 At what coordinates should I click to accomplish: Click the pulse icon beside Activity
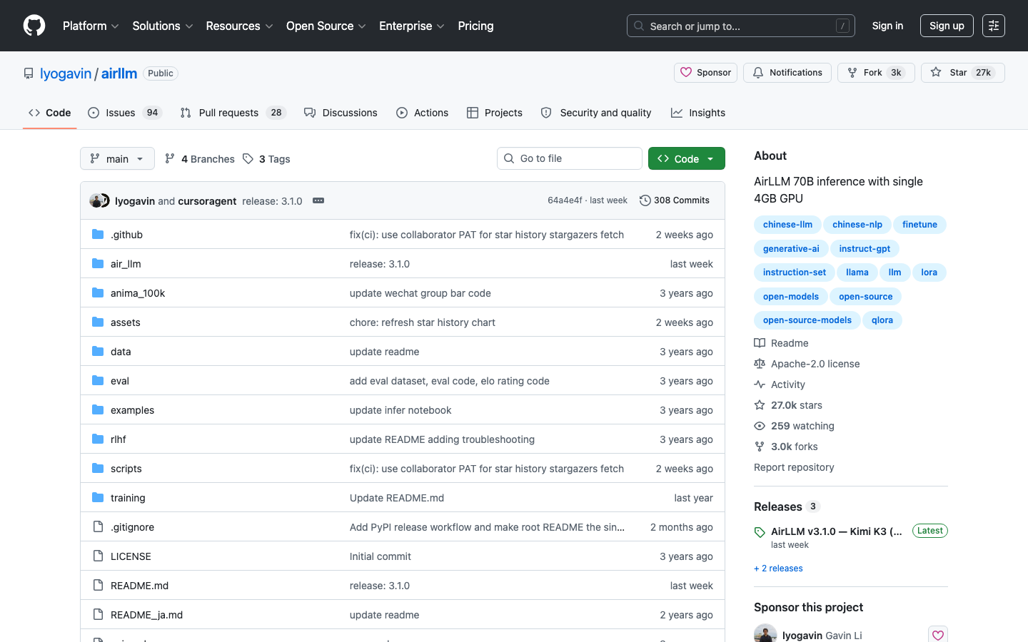pos(760,384)
